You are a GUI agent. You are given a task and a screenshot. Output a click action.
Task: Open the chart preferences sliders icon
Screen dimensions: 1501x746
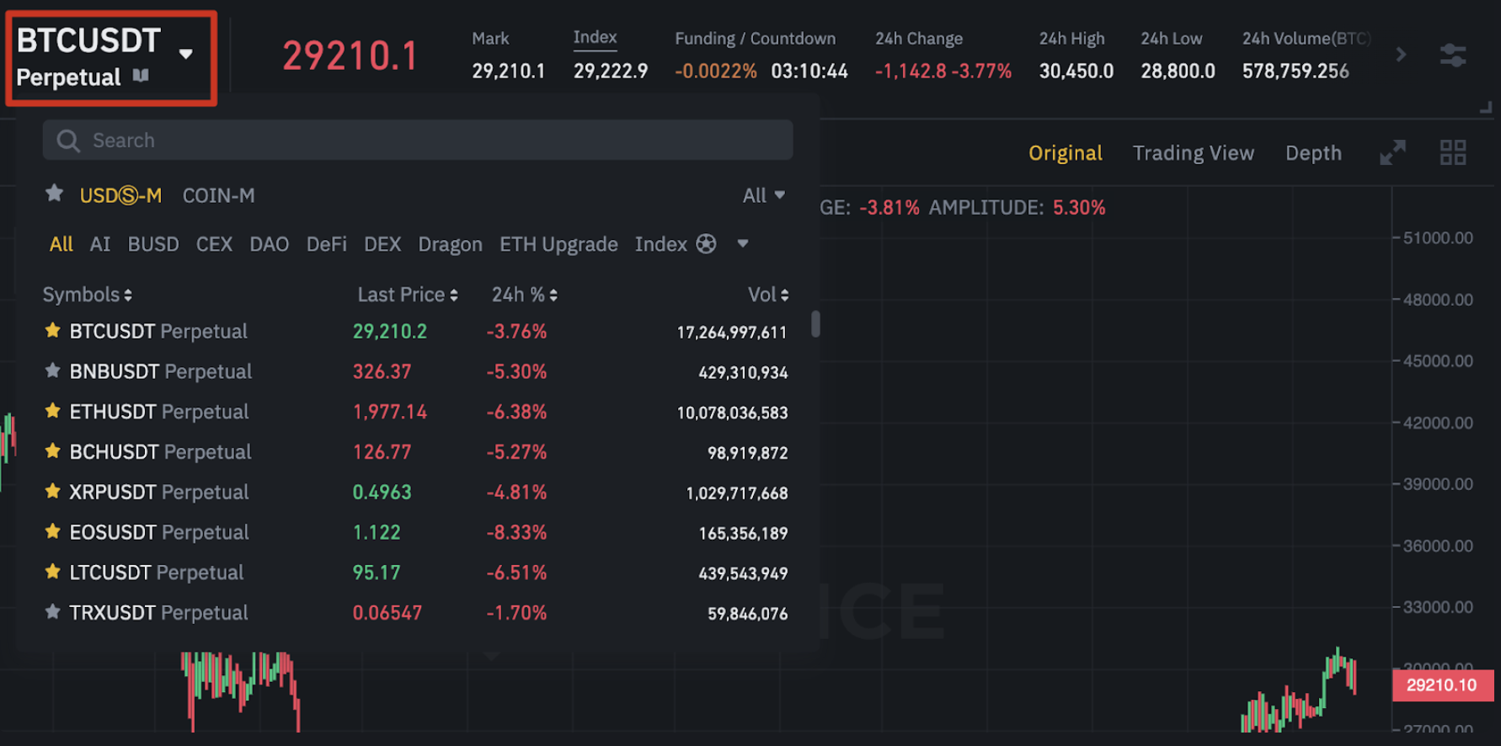pyautogui.click(x=1452, y=56)
